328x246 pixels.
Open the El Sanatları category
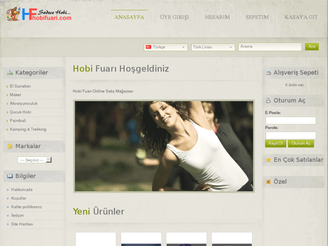[x=20, y=86]
